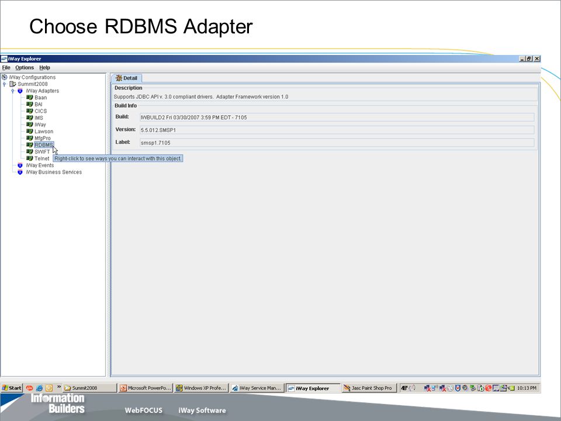Viewport: 561px width, 421px height.
Task: Switch to iWay Service Manager taskbar button
Action: coord(257,388)
